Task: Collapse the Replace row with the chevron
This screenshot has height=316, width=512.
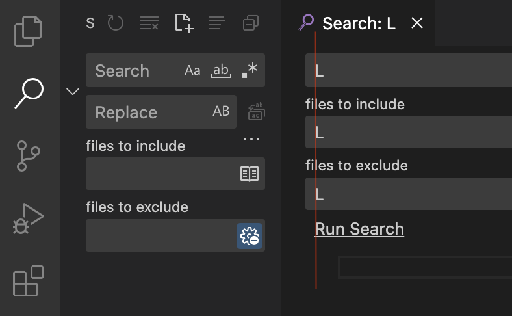Action: click(73, 91)
